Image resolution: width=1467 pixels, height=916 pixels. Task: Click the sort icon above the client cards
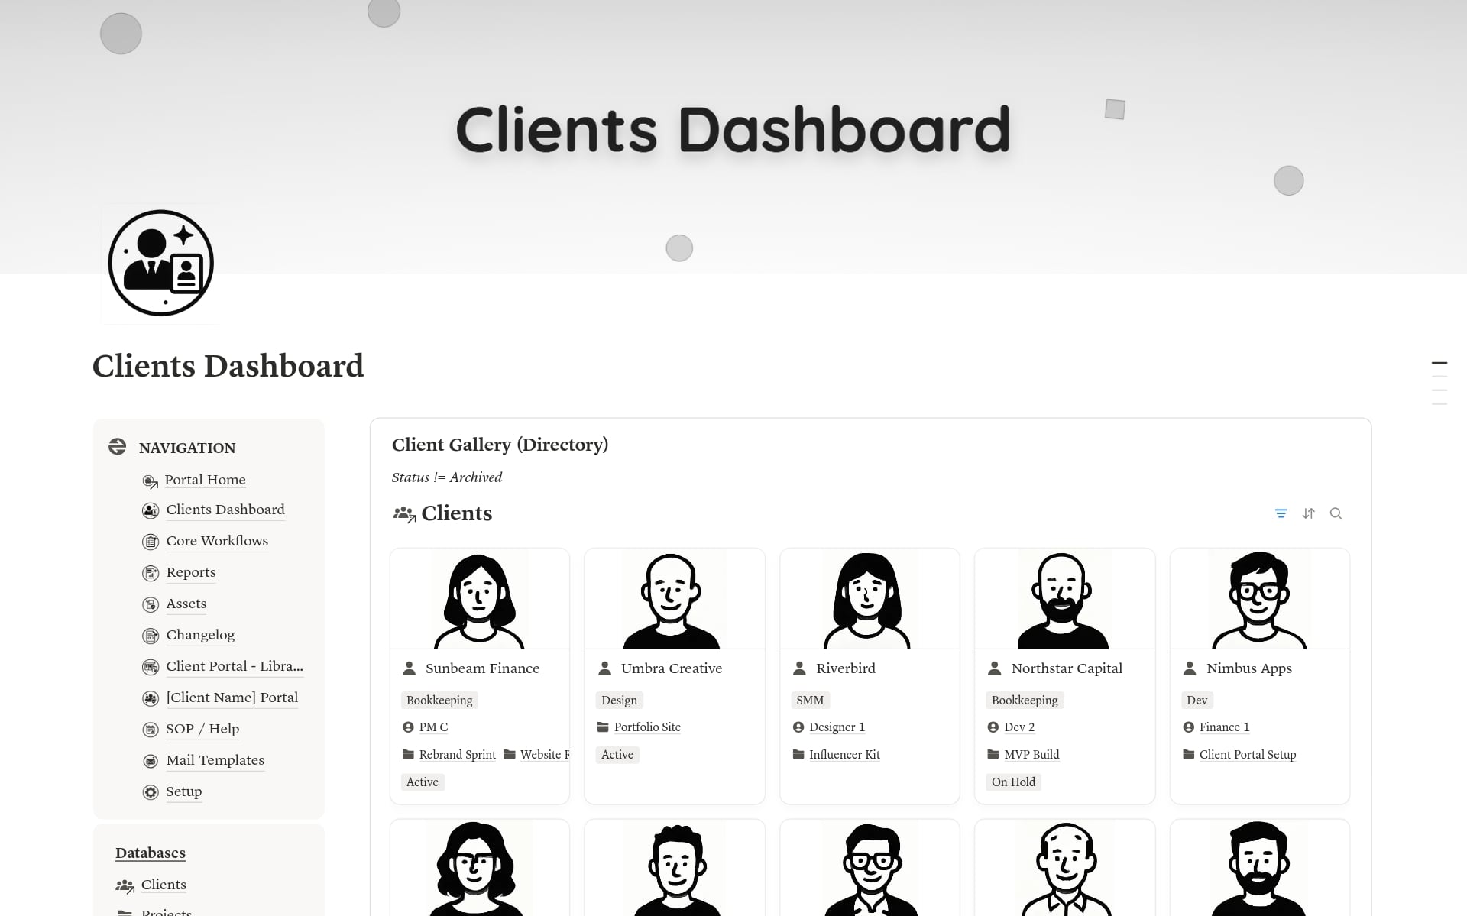[x=1309, y=513]
